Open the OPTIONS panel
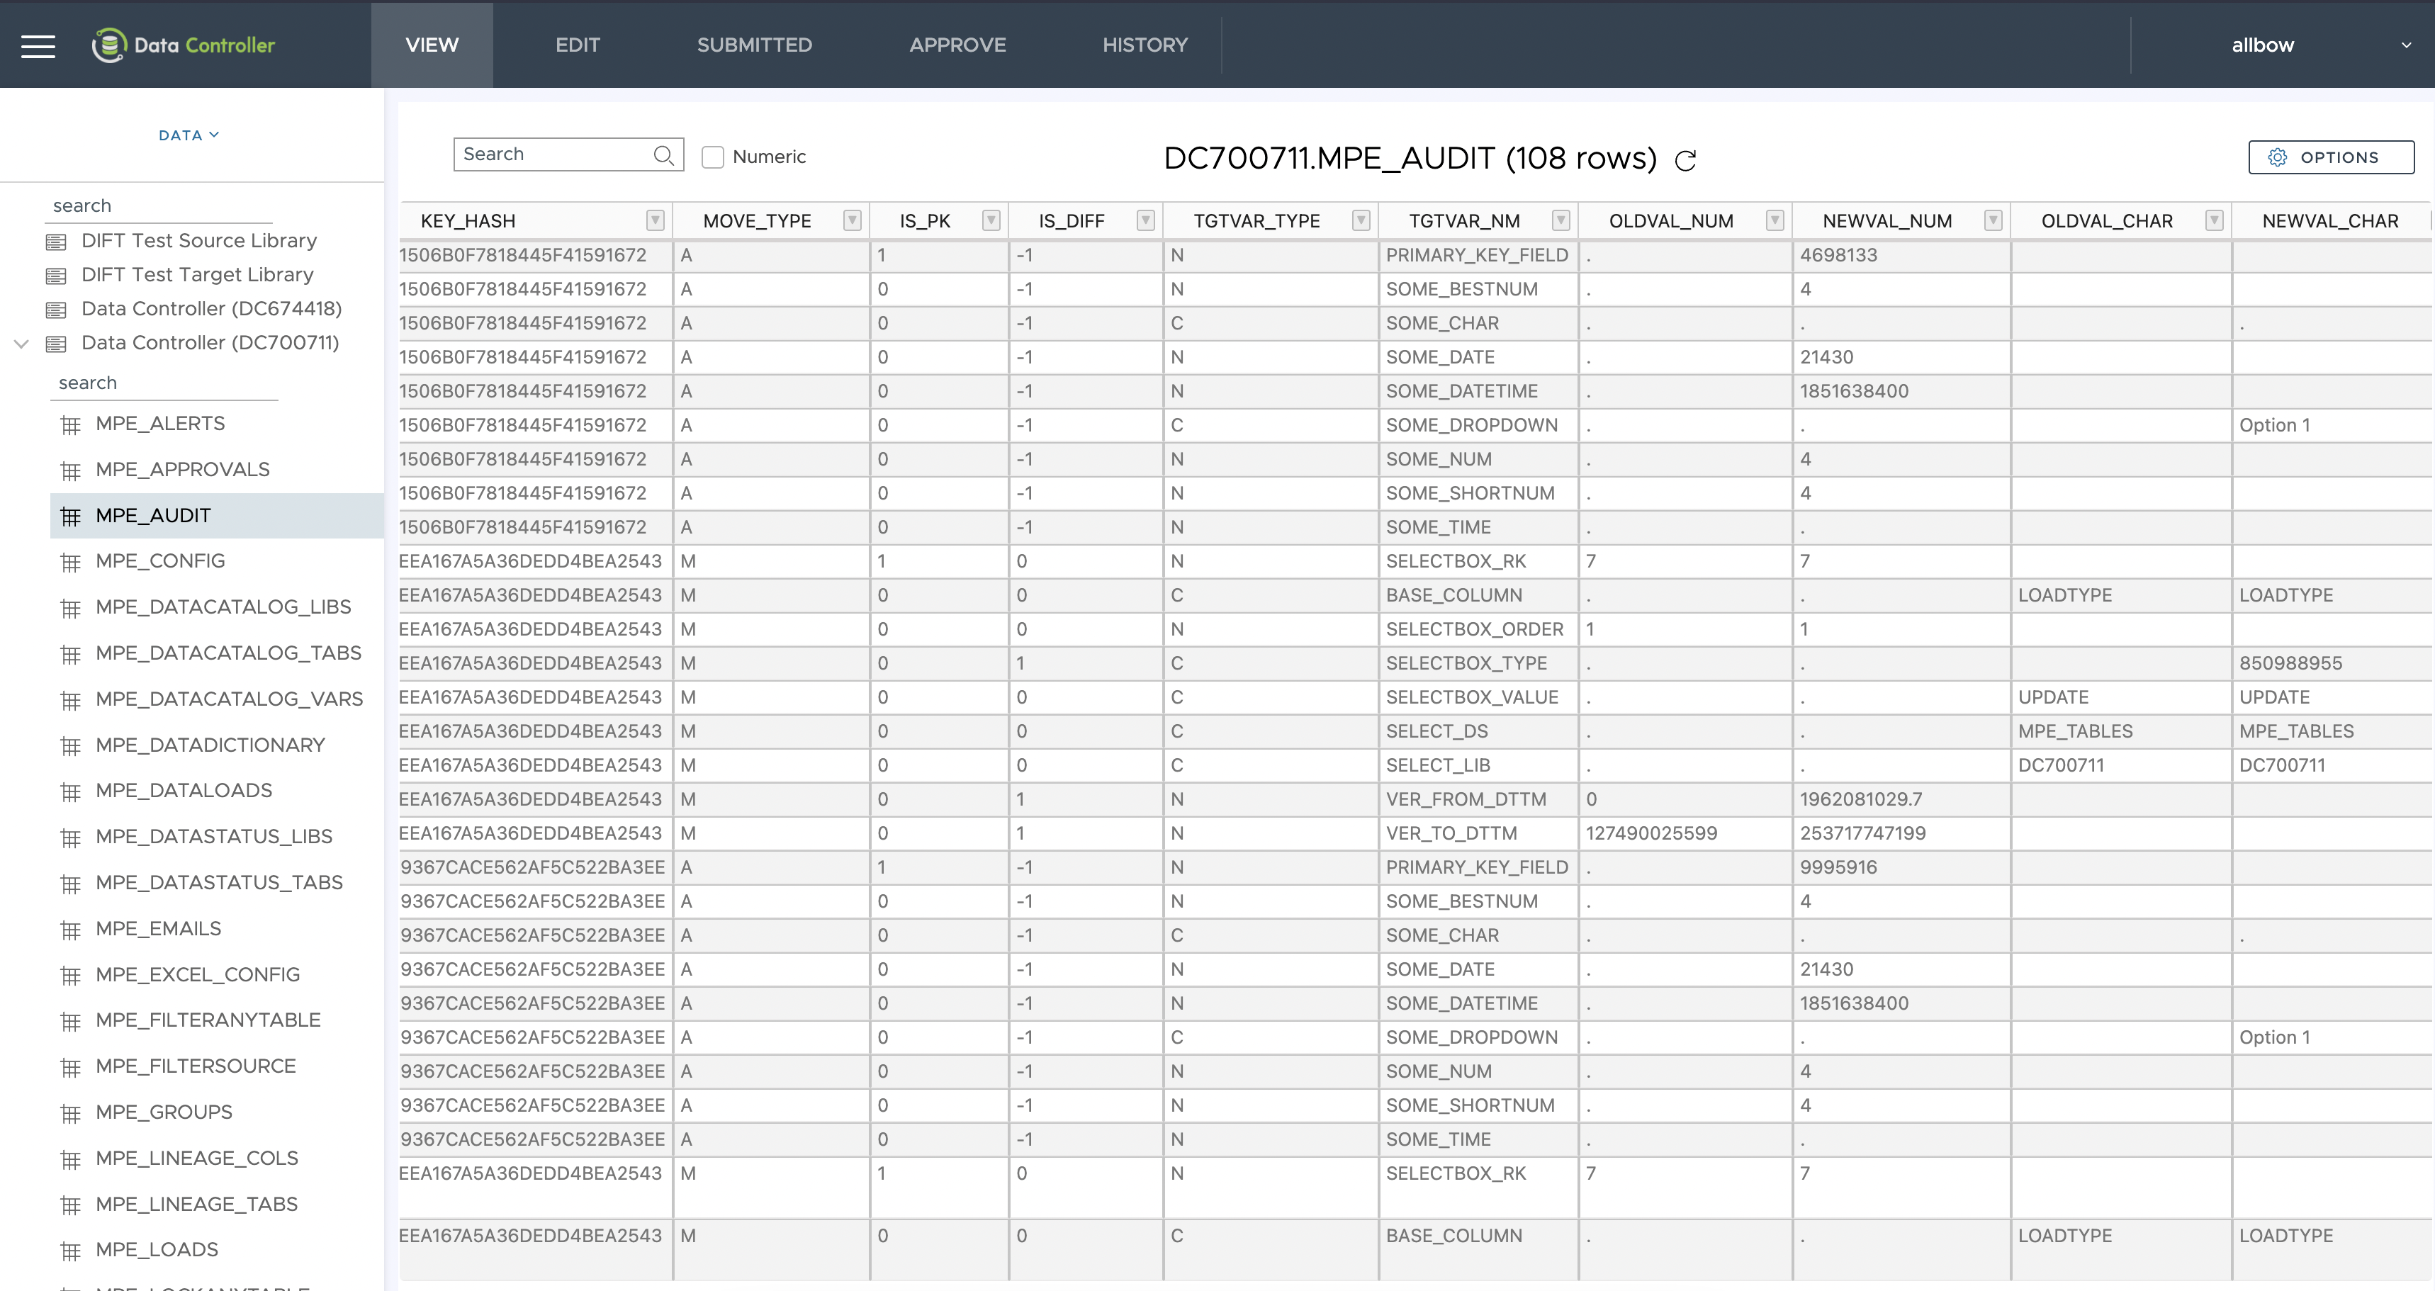The image size is (2435, 1291). click(x=2331, y=157)
